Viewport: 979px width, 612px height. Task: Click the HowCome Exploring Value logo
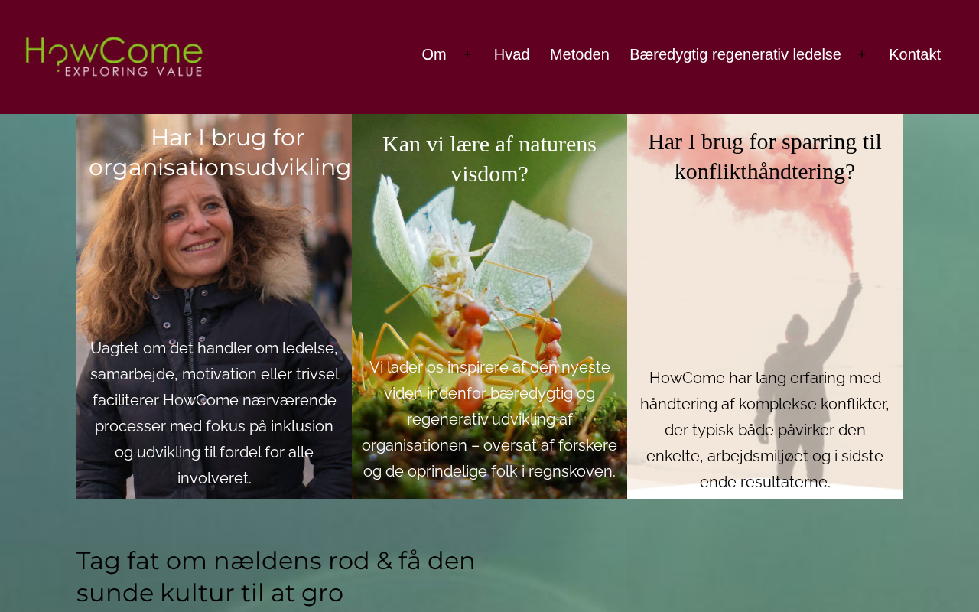tap(114, 57)
